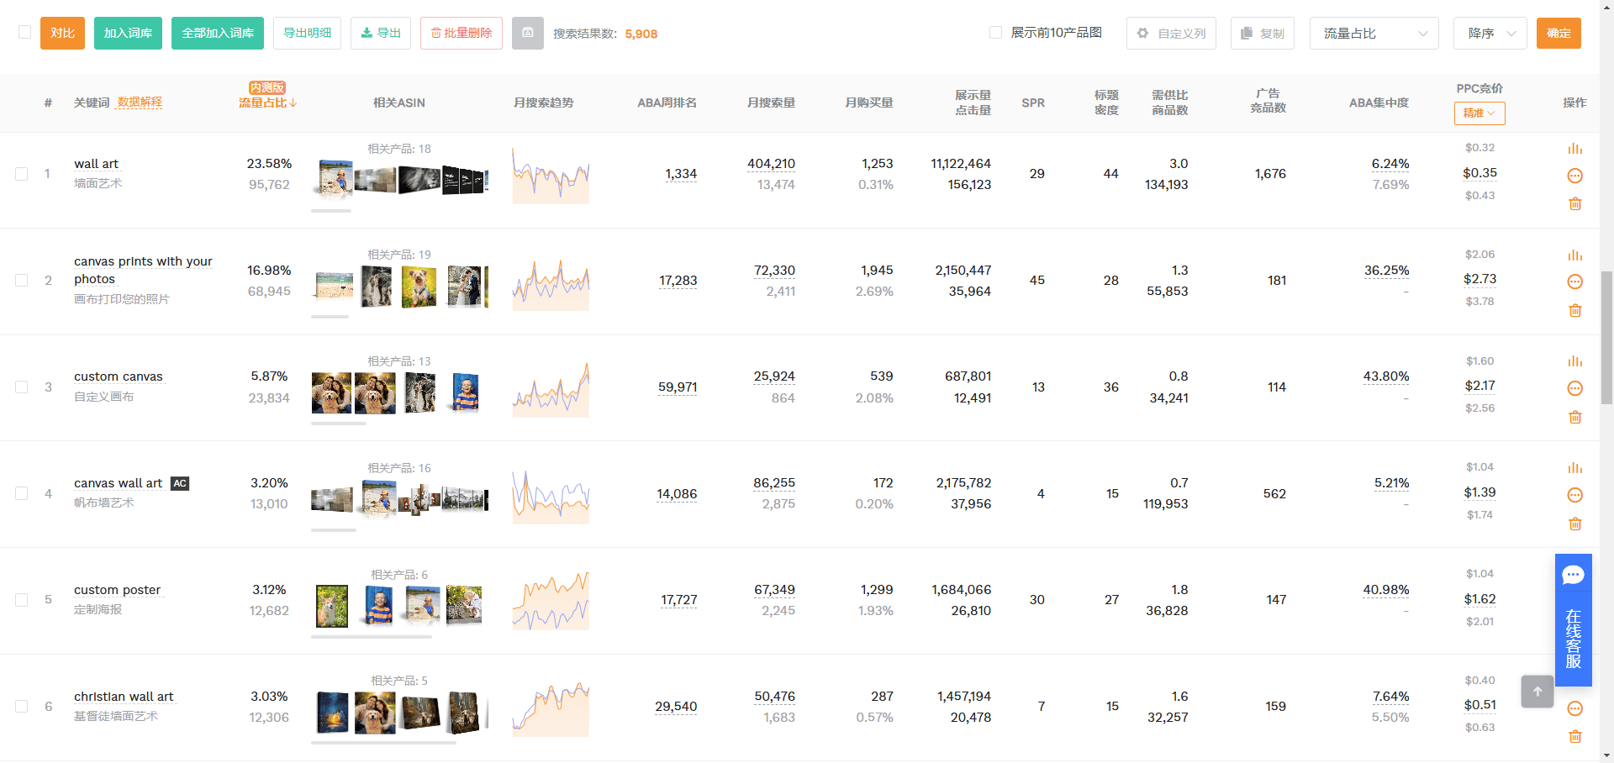
Task: Open the online customer service chat widget
Action: [1573, 620]
